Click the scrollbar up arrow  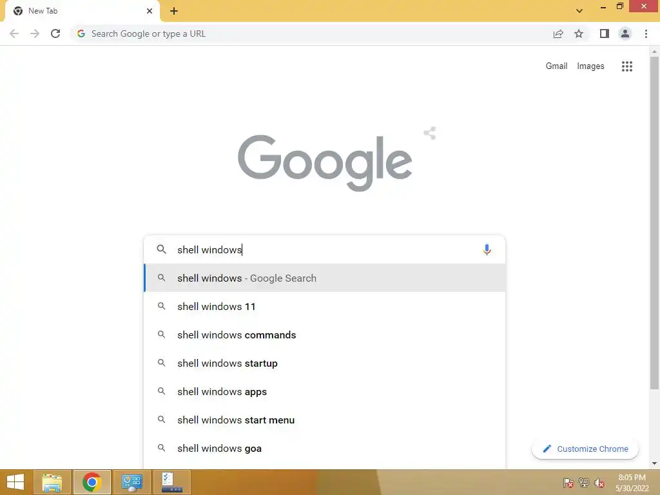(x=654, y=52)
